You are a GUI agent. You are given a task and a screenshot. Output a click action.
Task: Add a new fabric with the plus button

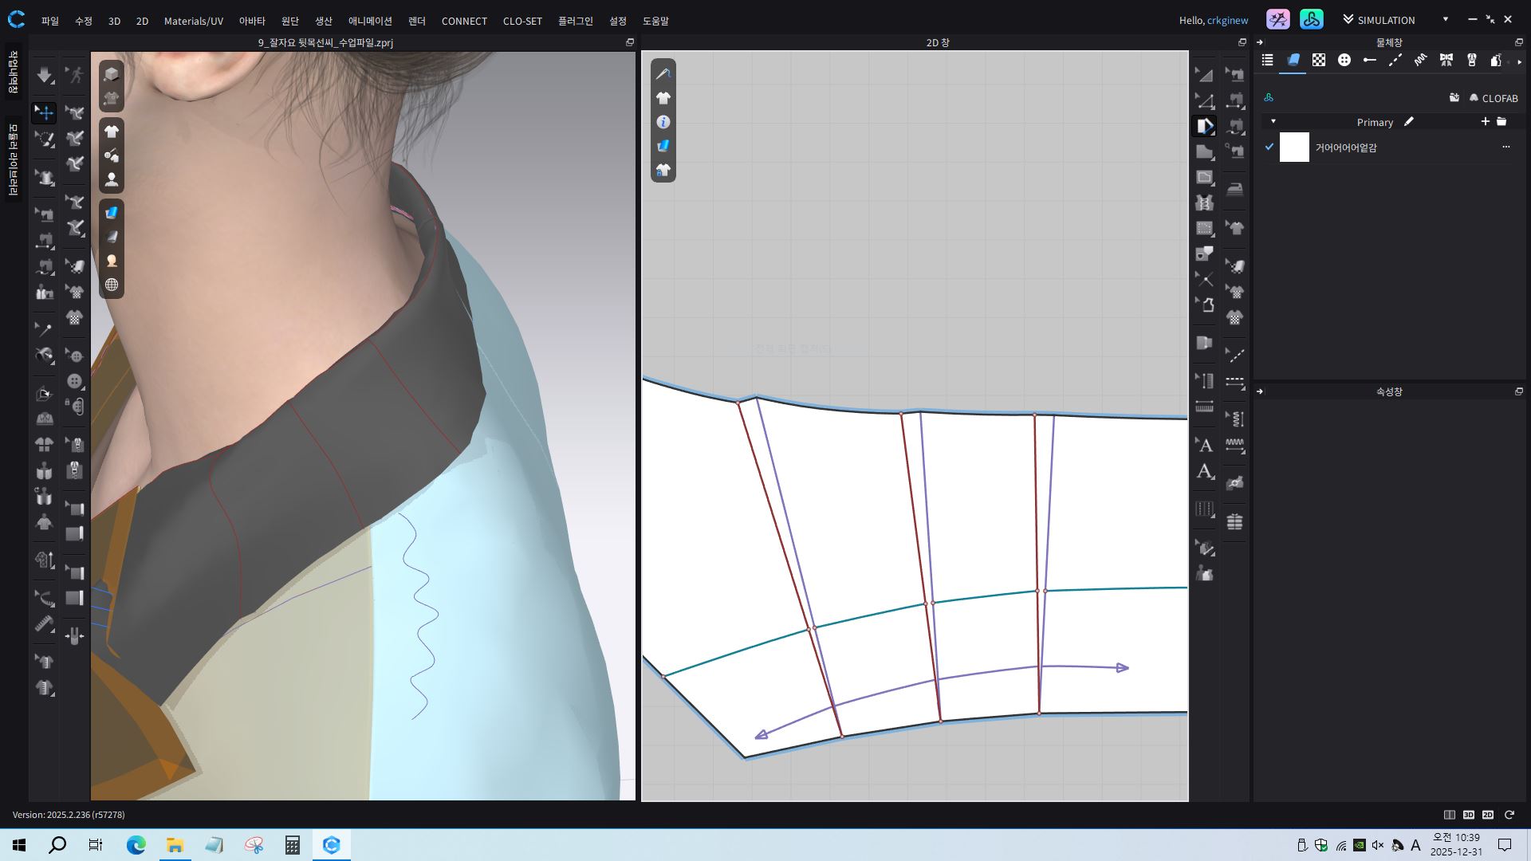coord(1485,122)
